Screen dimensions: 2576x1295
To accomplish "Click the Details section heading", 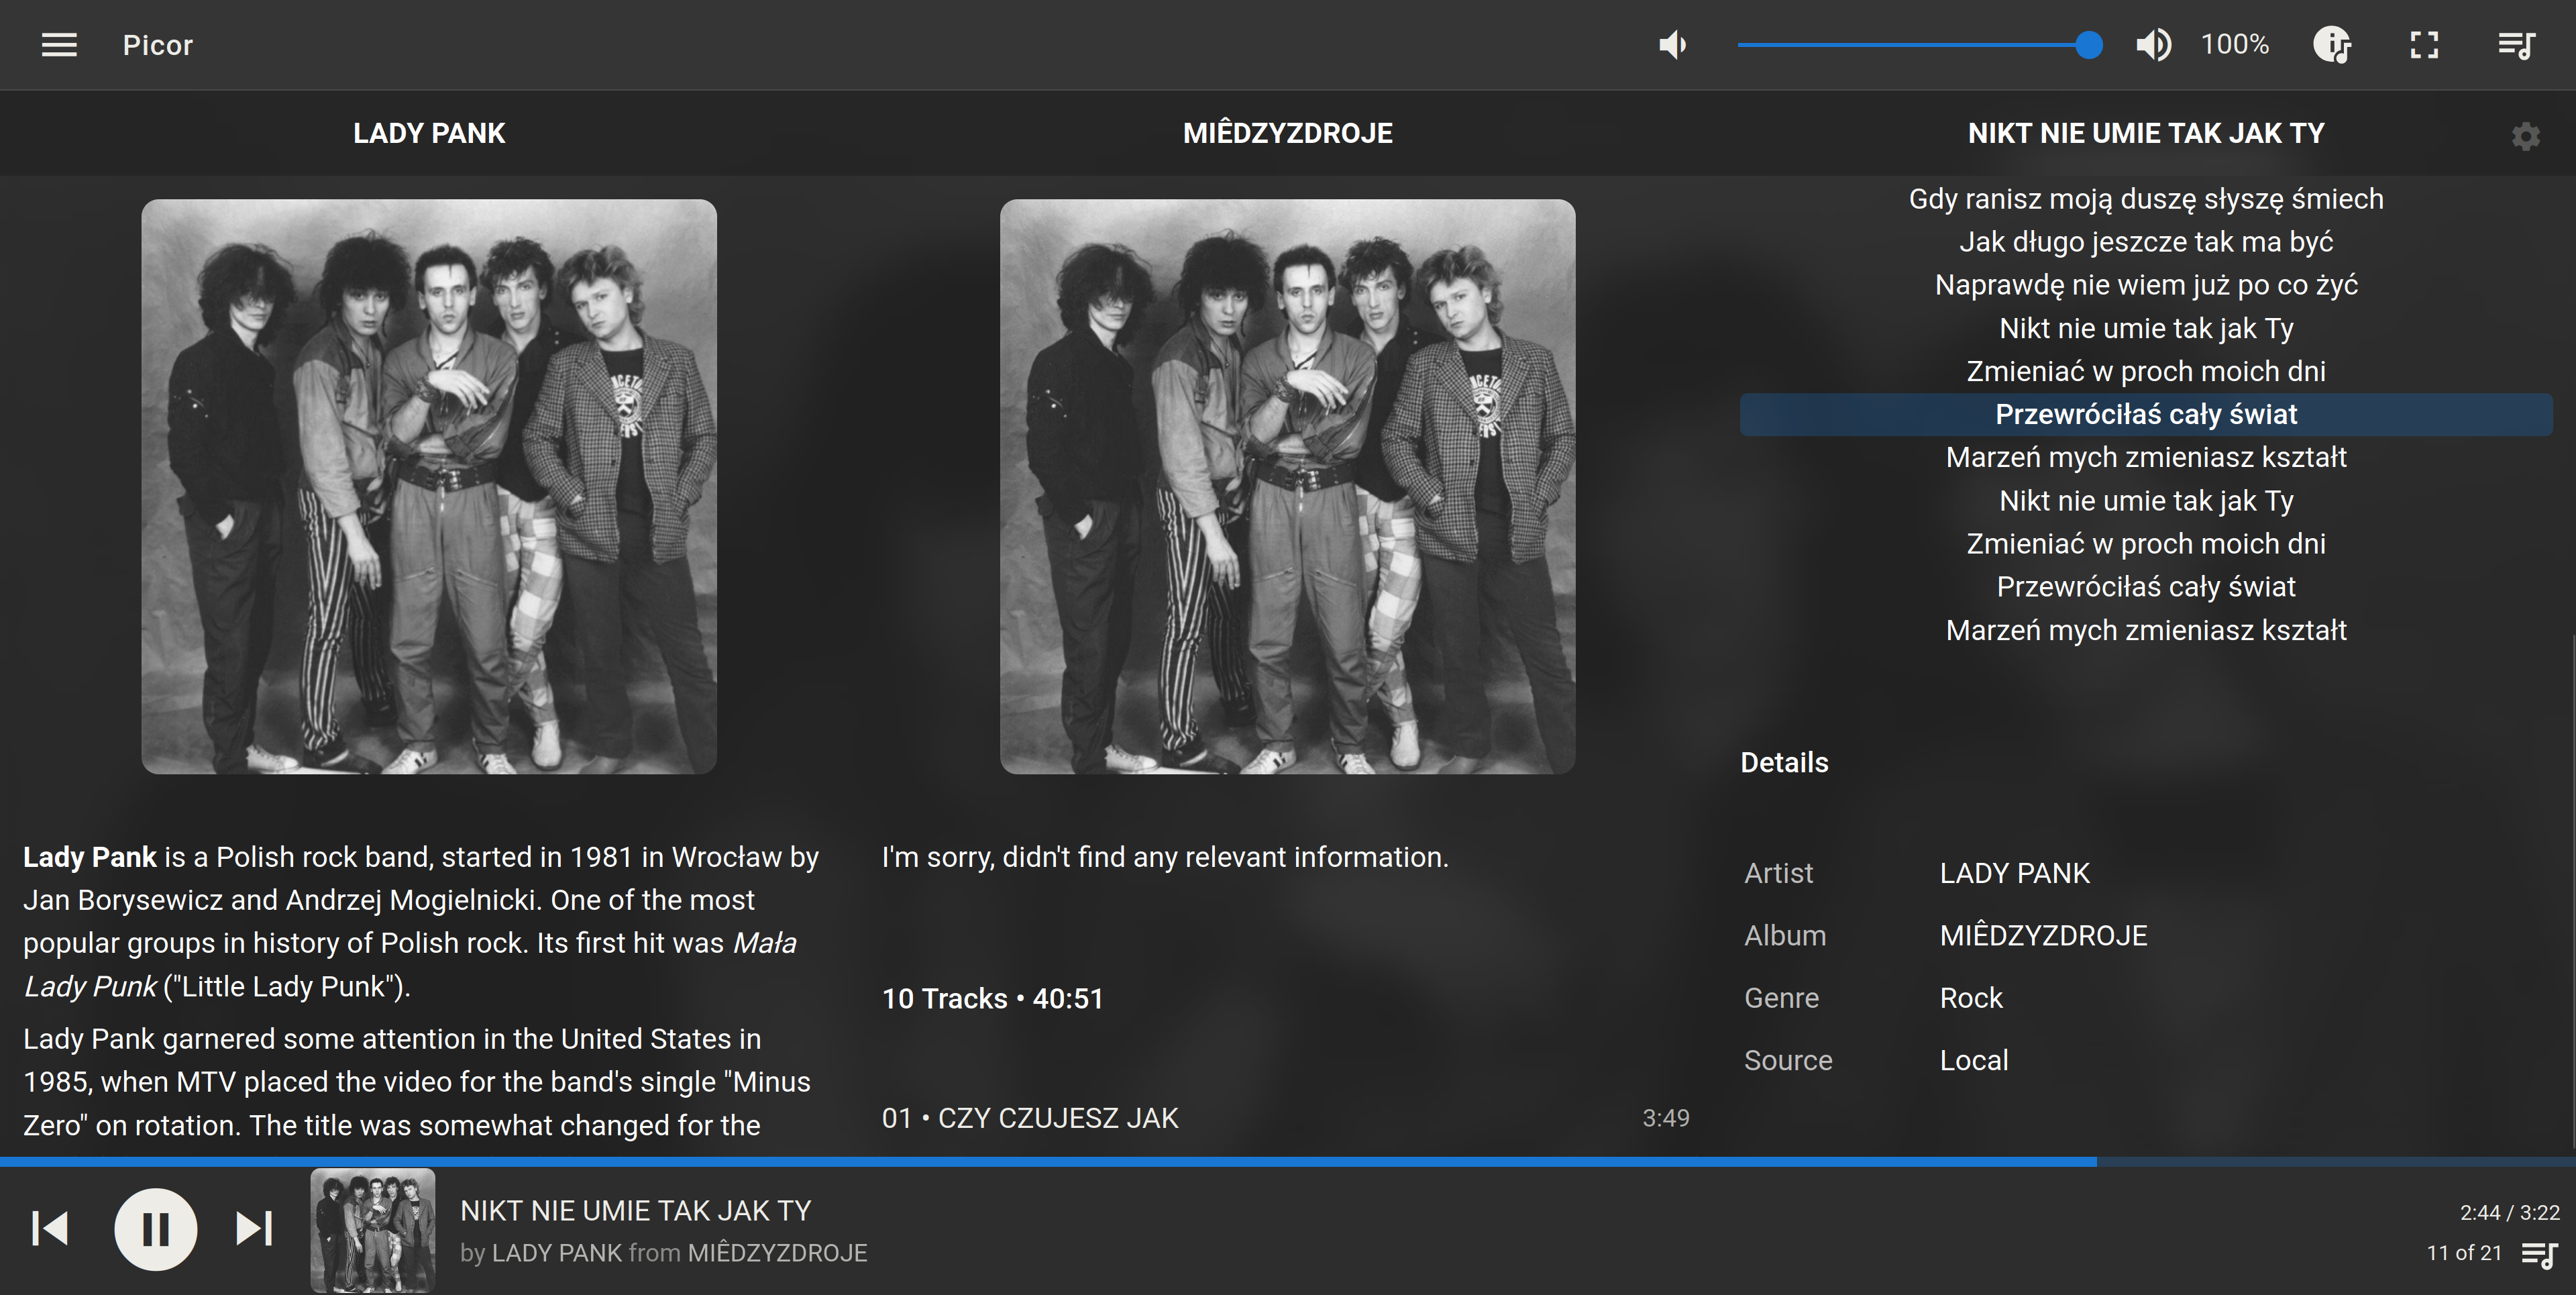I will [1784, 763].
